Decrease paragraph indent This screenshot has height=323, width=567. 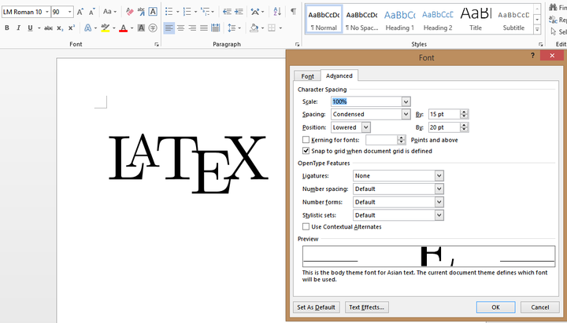(x=227, y=12)
